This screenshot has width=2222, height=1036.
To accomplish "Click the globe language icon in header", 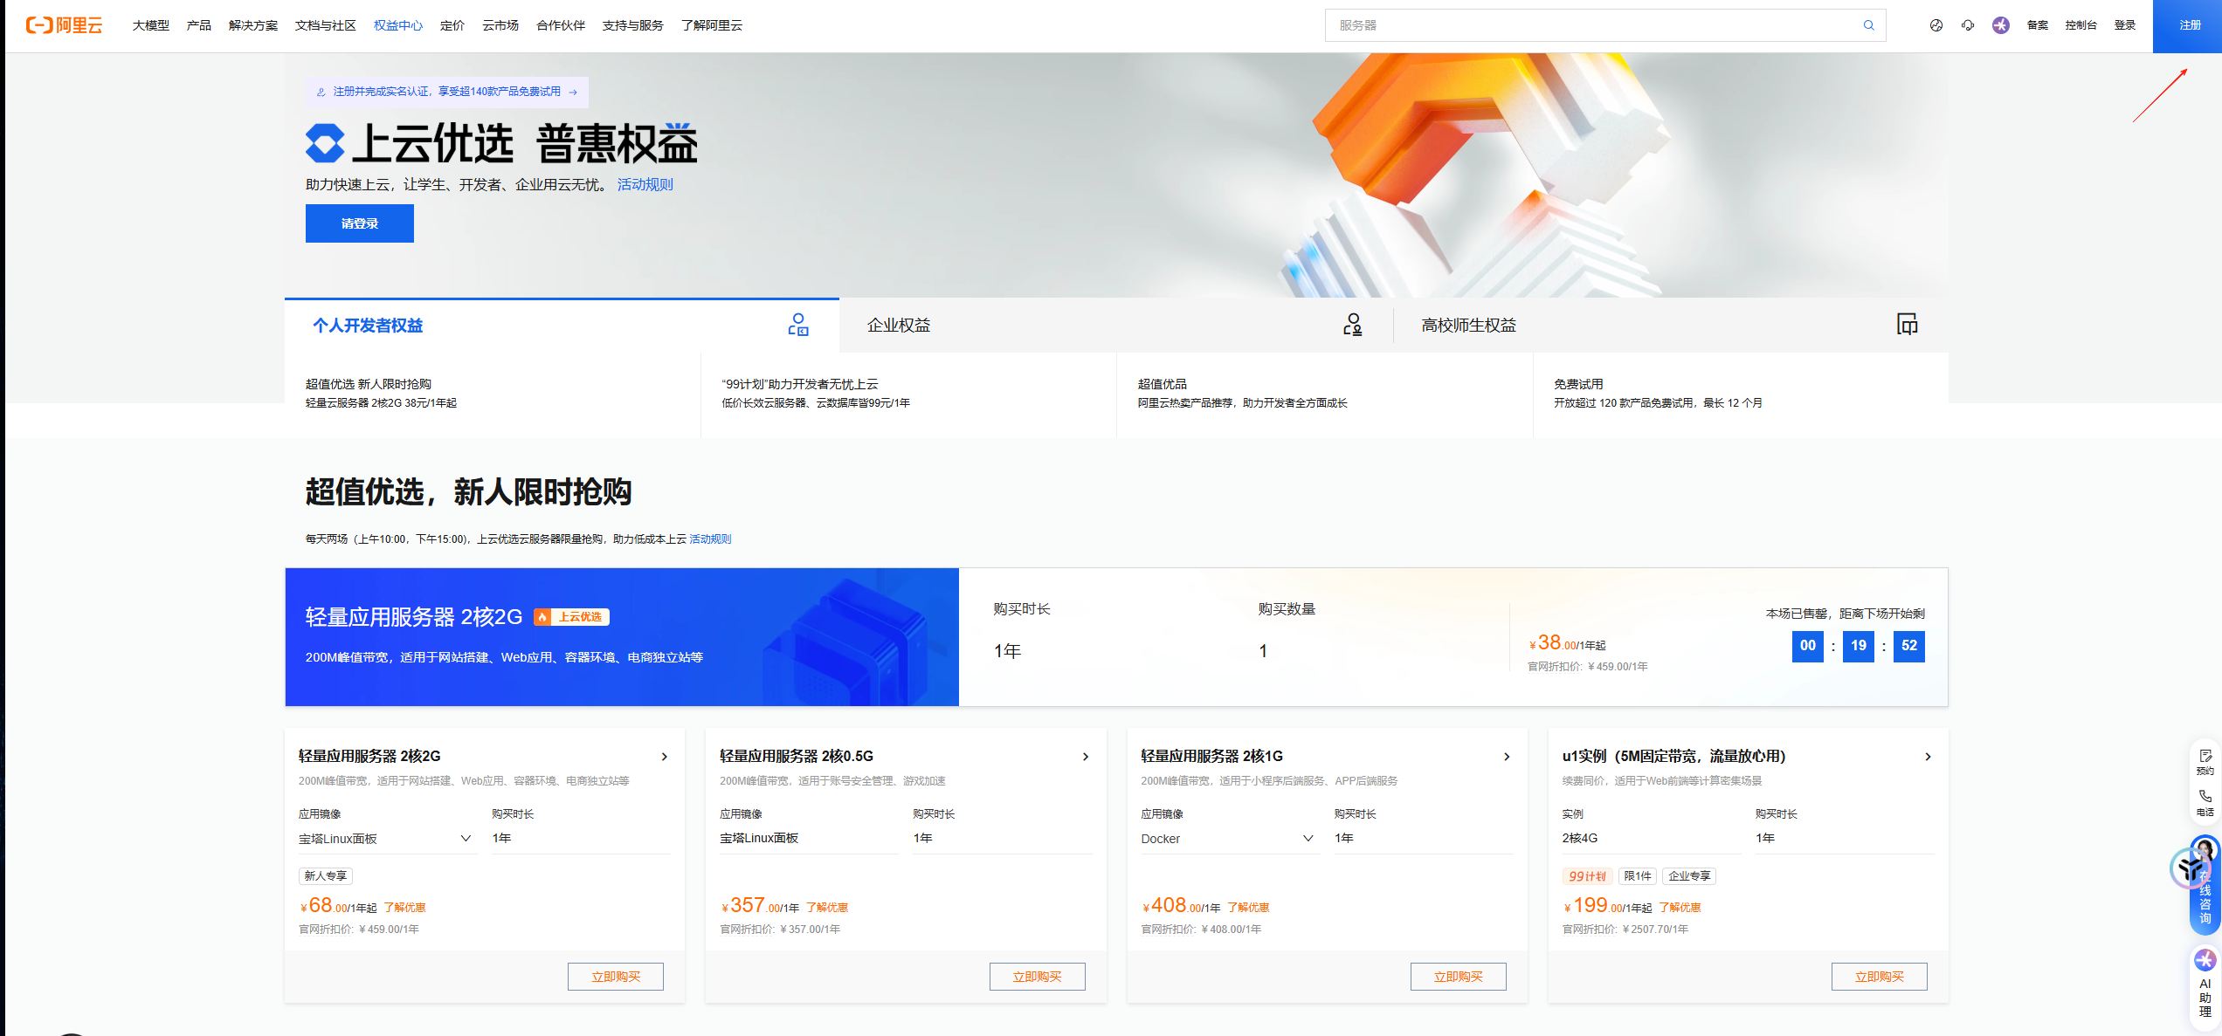I will 1936,25.
